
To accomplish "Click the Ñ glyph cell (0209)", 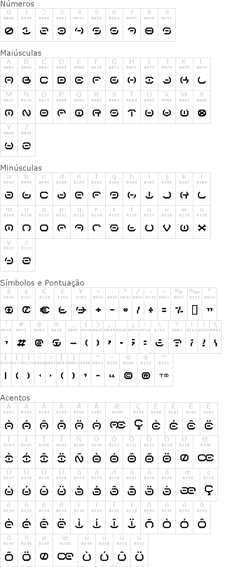I will point(79,452).
